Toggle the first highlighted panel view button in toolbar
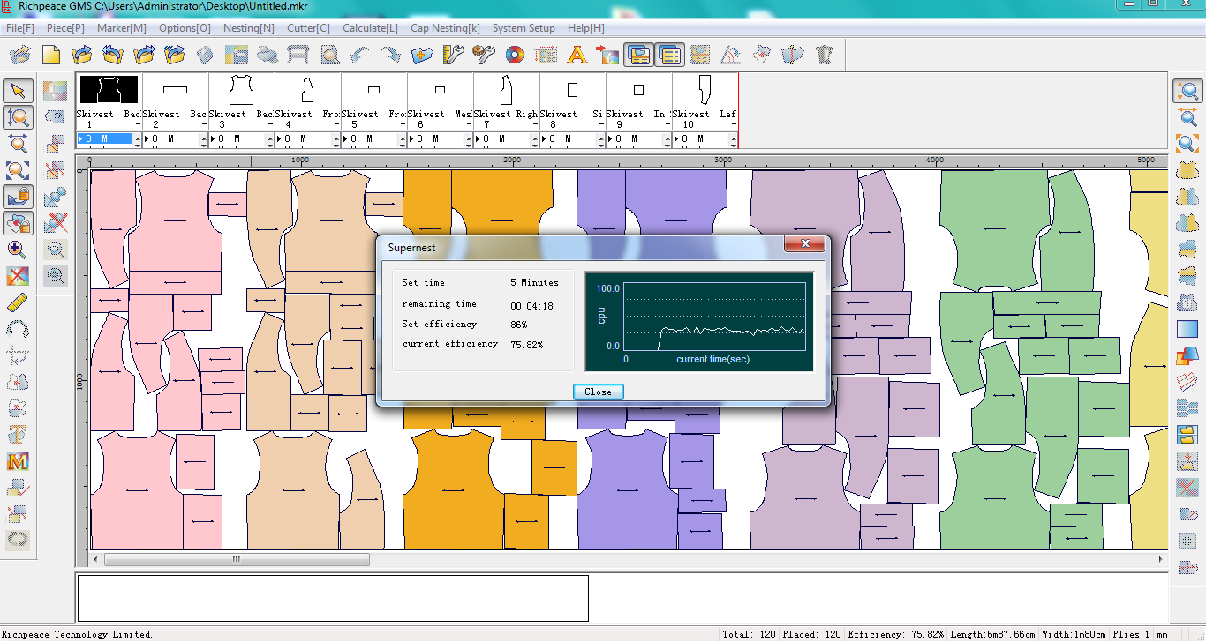The width and height of the screenshot is (1206, 642). (638, 56)
